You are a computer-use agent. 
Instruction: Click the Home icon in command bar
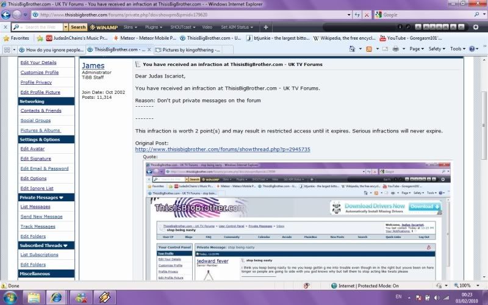[352, 49]
